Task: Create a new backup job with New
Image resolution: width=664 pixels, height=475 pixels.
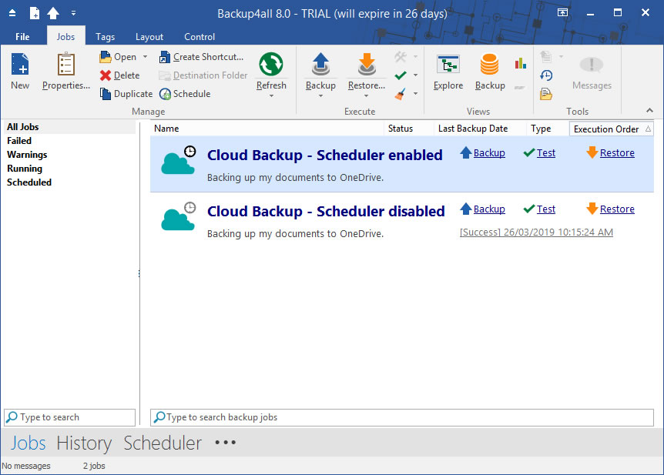Action: coord(20,71)
